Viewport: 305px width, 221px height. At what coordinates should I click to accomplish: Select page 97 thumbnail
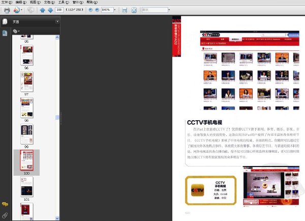(x=27, y=81)
